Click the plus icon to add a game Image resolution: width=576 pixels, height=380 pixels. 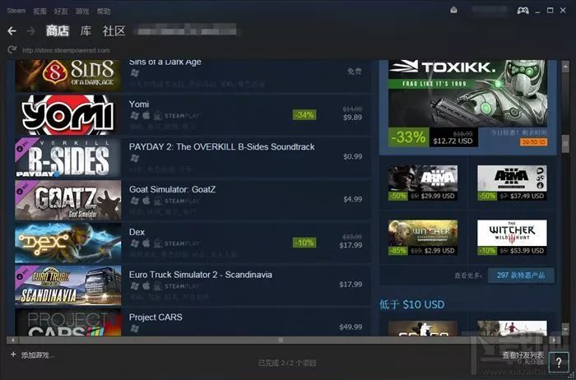point(13,355)
